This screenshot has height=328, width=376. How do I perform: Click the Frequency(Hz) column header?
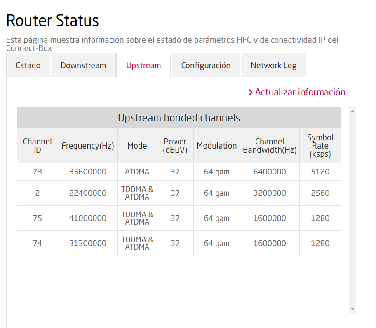click(88, 146)
